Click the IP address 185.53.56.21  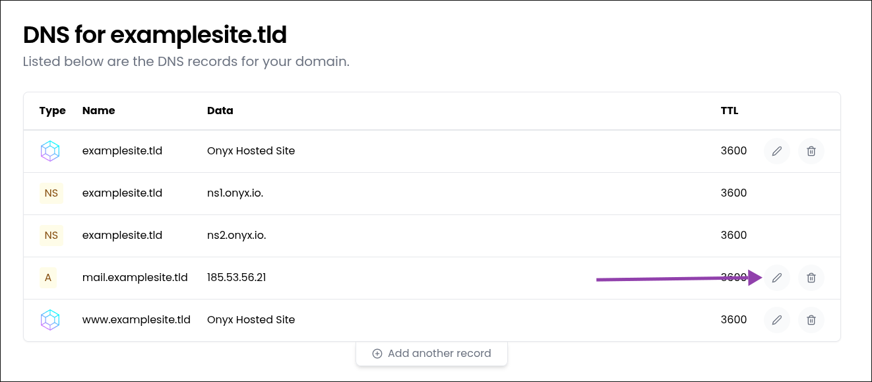coord(236,278)
